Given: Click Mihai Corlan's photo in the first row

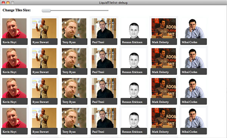Looking at the screenshot, I should [x=194, y=28].
